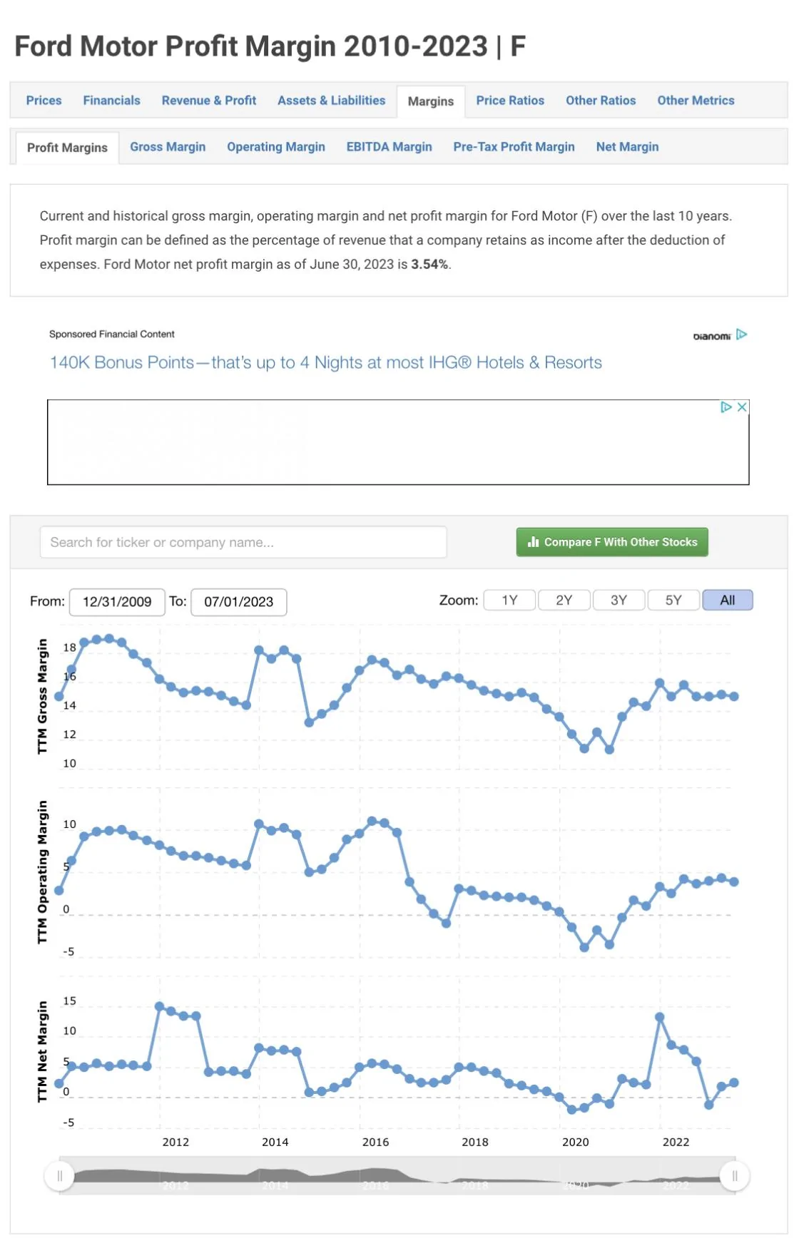
Task: Click the From date field
Action: pyautogui.click(x=117, y=602)
